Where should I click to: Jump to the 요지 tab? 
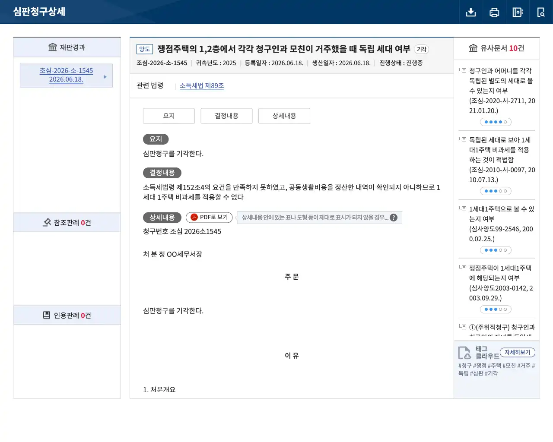click(x=169, y=116)
